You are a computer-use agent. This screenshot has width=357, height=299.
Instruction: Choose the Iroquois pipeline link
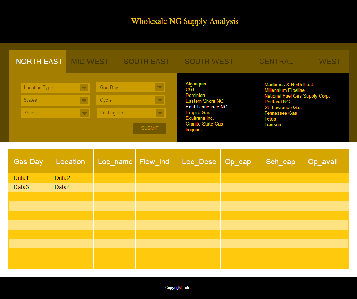193,129
